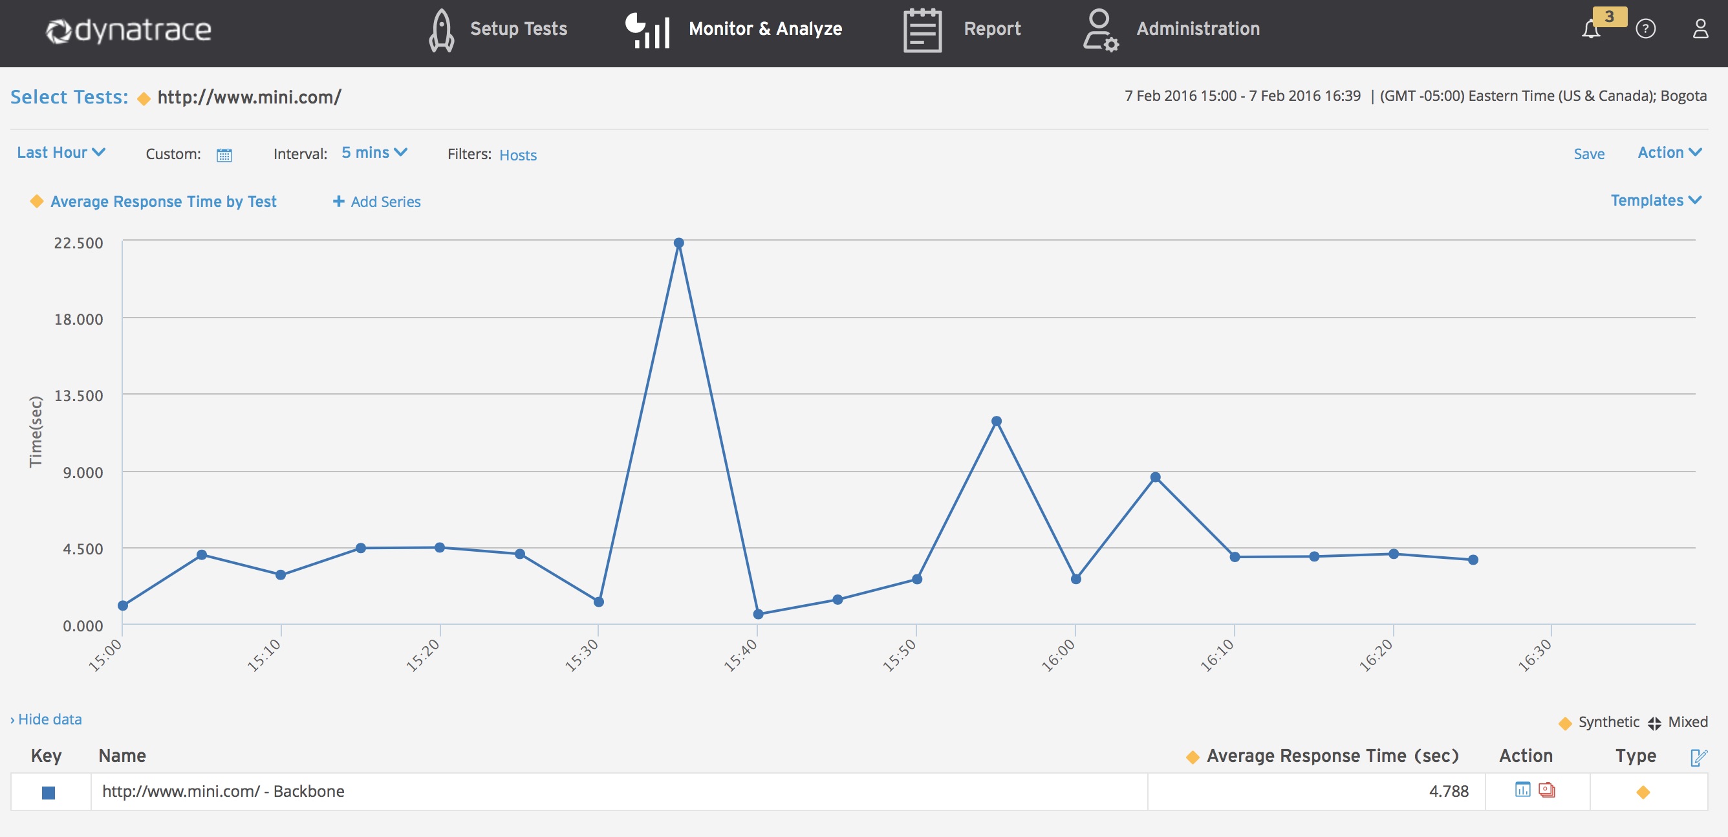This screenshot has width=1728, height=837.
Task: Toggle the Synthetic diamond indicator
Action: [1565, 723]
